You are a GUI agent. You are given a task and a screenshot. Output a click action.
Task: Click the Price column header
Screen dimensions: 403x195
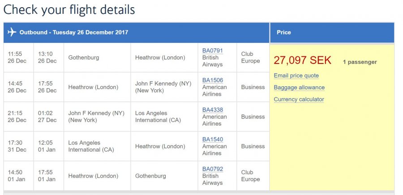pos(284,32)
